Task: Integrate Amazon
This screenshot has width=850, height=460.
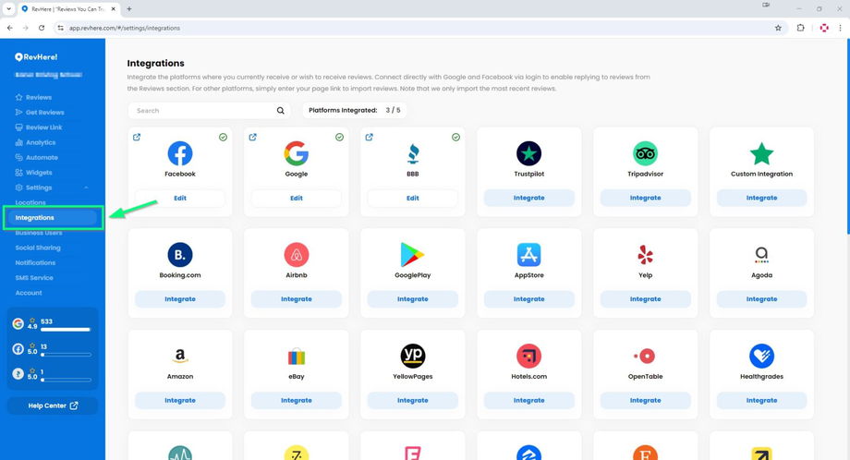Action: (x=180, y=400)
